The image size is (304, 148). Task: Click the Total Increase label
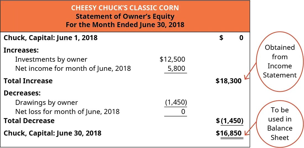pyautogui.click(x=28, y=81)
